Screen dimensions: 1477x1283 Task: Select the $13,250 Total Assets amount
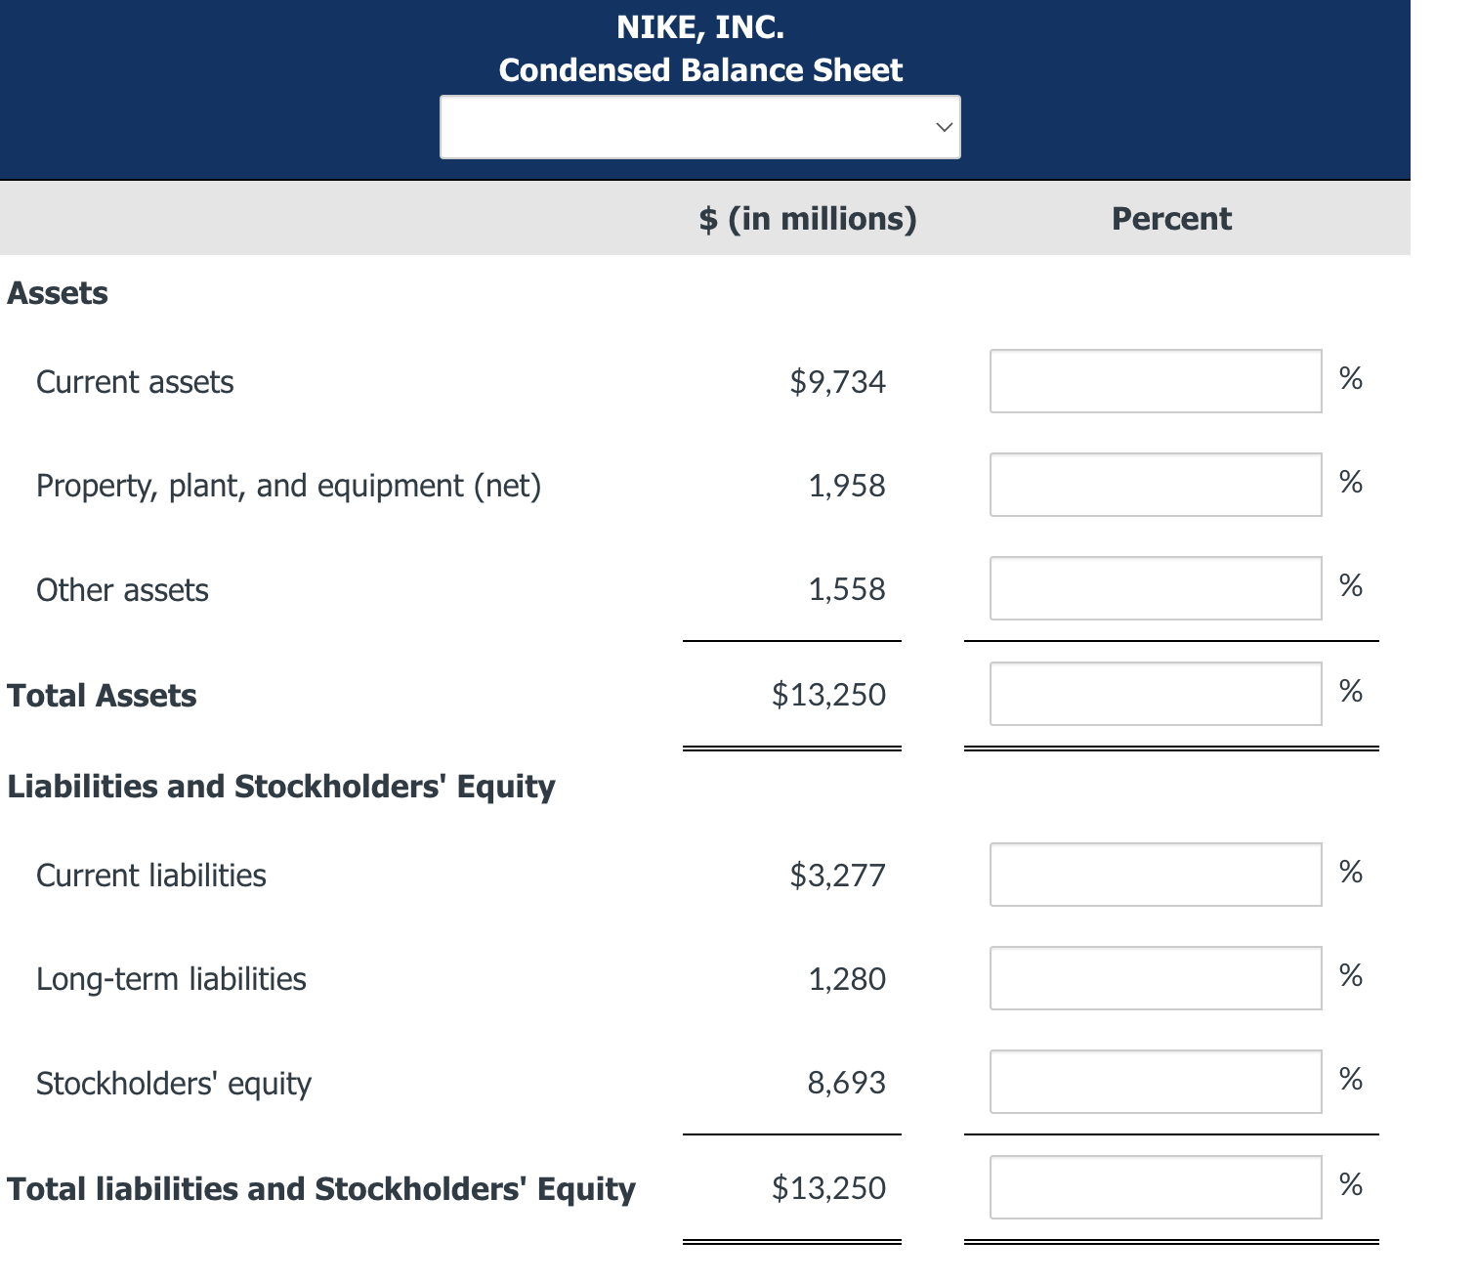coord(829,695)
